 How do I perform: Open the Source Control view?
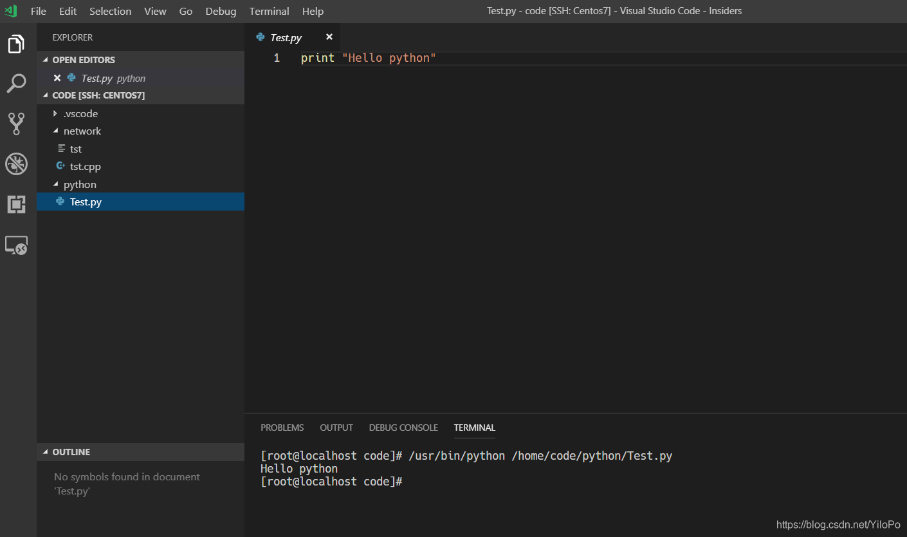(17, 124)
